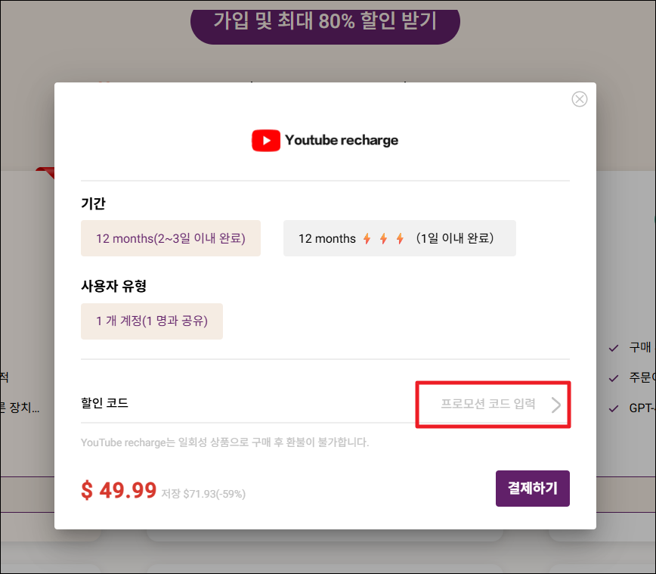The width and height of the screenshot is (656, 574).
Task: Select 12 months (2~3일 이내 완료) option
Action: tap(171, 238)
